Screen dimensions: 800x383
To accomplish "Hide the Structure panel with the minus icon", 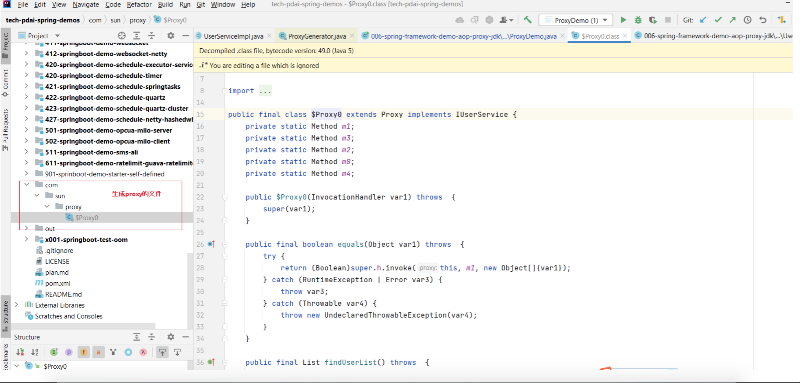I will (x=185, y=337).
